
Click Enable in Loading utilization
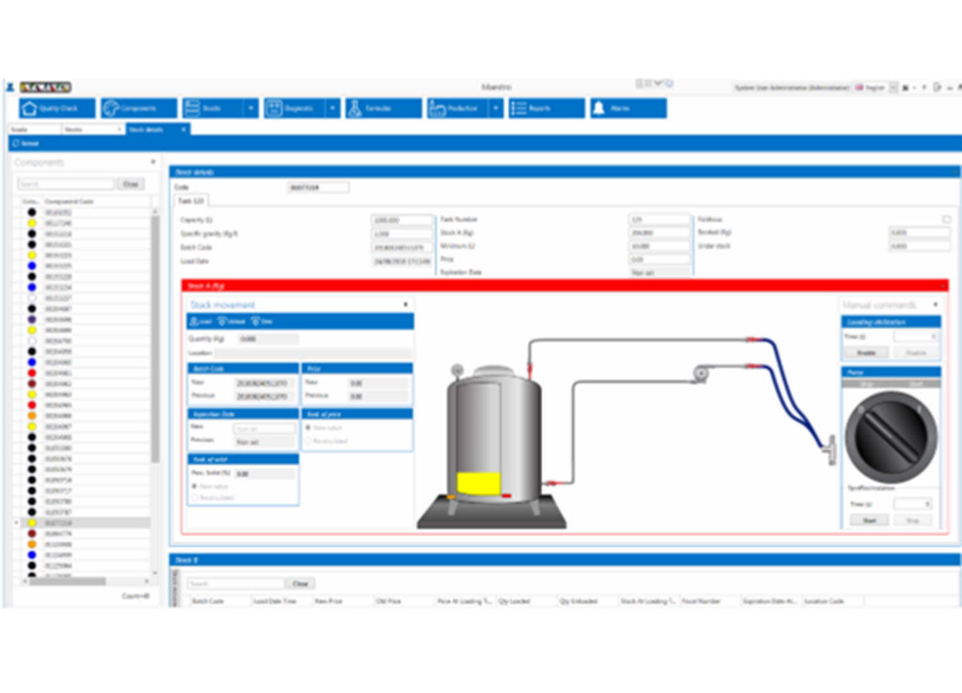coord(867,353)
